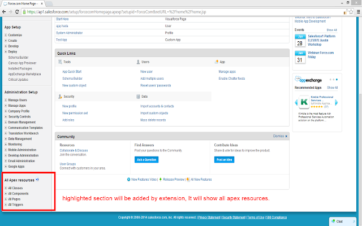
Task: Open the Privacy Statement footer link
Action: (209, 217)
